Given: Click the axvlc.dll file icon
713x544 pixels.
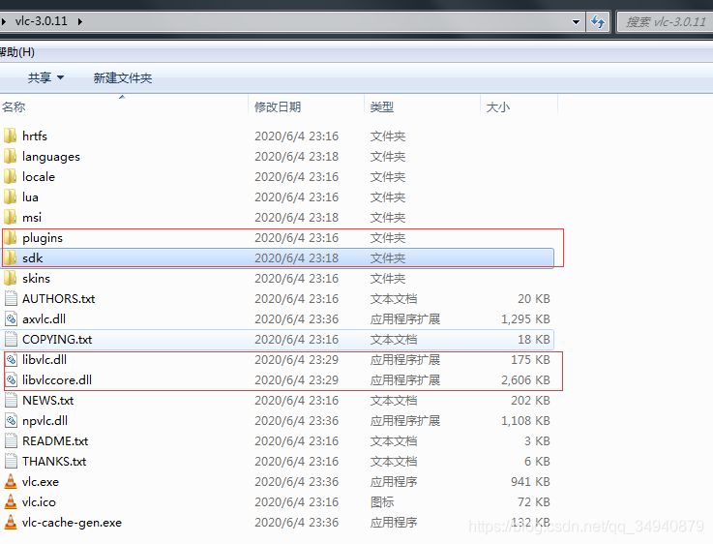Looking at the screenshot, I should [x=11, y=318].
